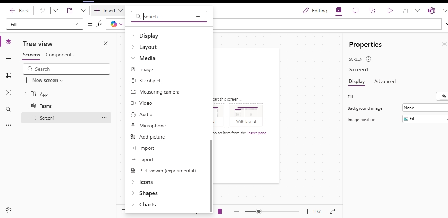Open the sidebar more options ellipsis
Viewport: 448px width, 218px height.
coord(8,125)
